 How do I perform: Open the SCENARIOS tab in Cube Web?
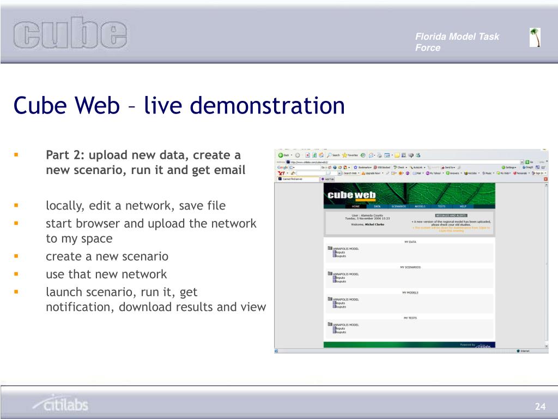398,206
